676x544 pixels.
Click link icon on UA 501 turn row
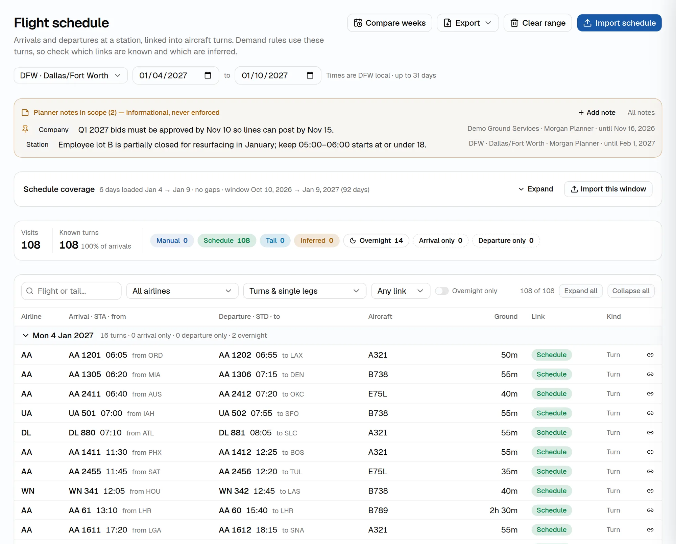pyautogui.click(x=650, y=413)
